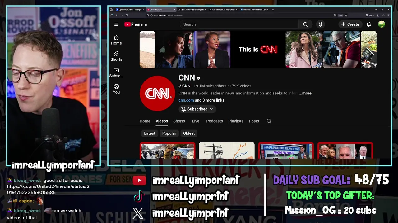Go to Home in the YouTube sidebar

[x=116, y=40]
